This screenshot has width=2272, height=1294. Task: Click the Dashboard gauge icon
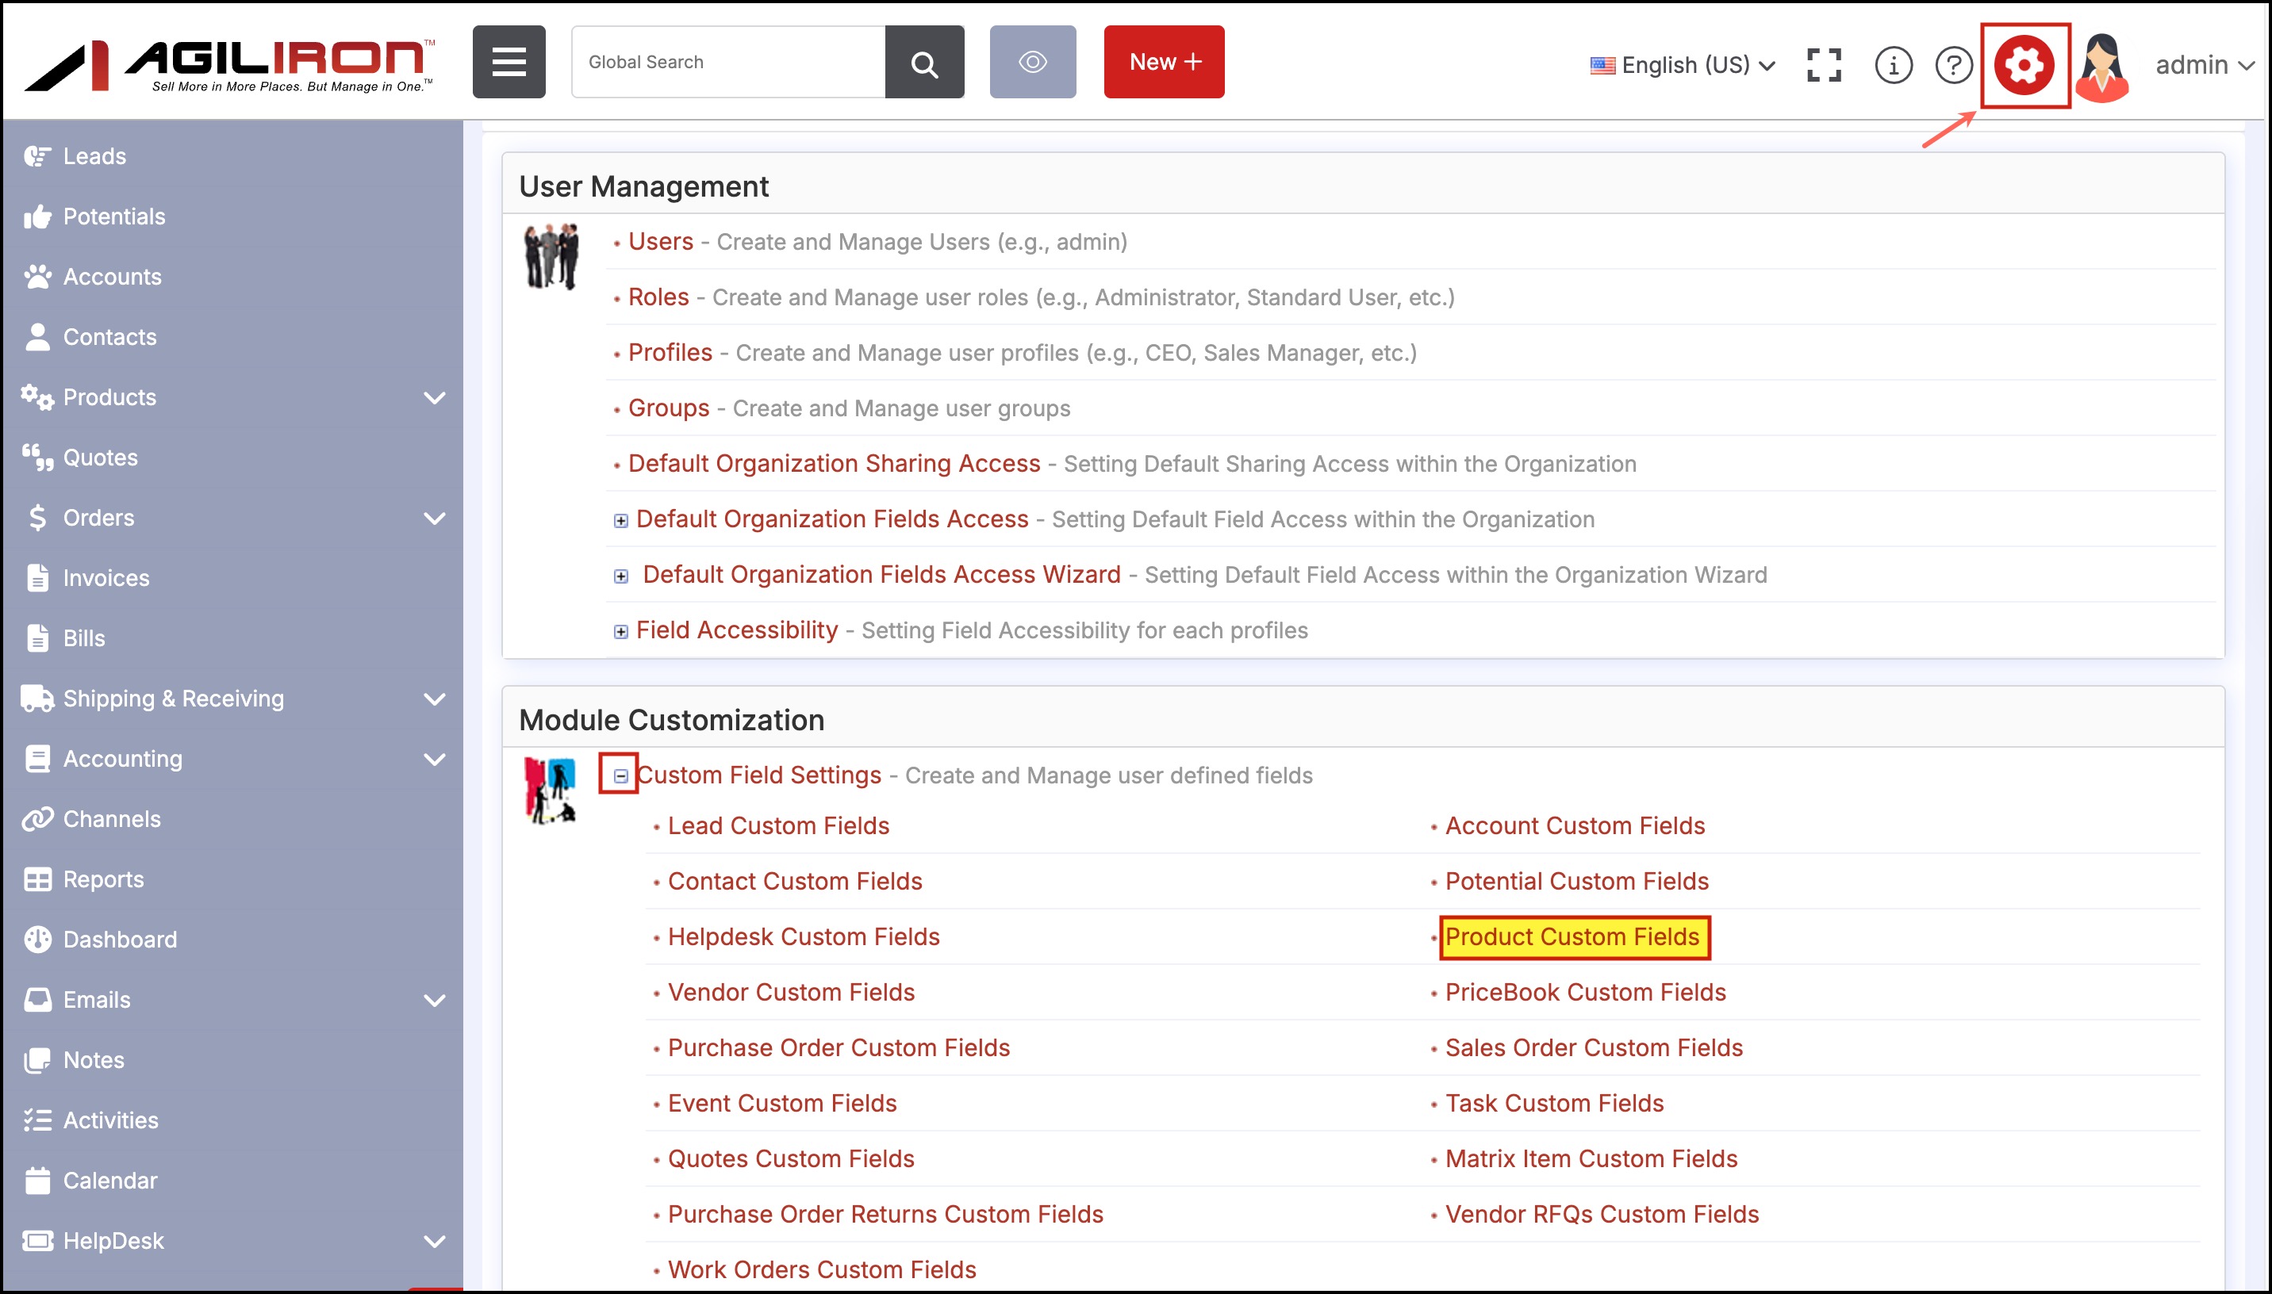[x=37, y=940]
